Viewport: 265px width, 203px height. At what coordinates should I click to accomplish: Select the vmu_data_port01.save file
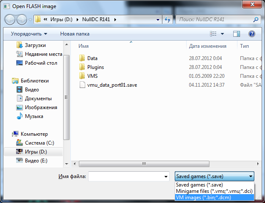tap(112, 85)
